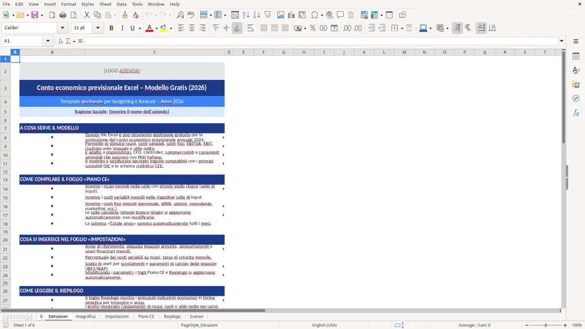585x329 pixels.
Task: Toggle right-to-left paragraph direction
Action: (x=468, y=28)
